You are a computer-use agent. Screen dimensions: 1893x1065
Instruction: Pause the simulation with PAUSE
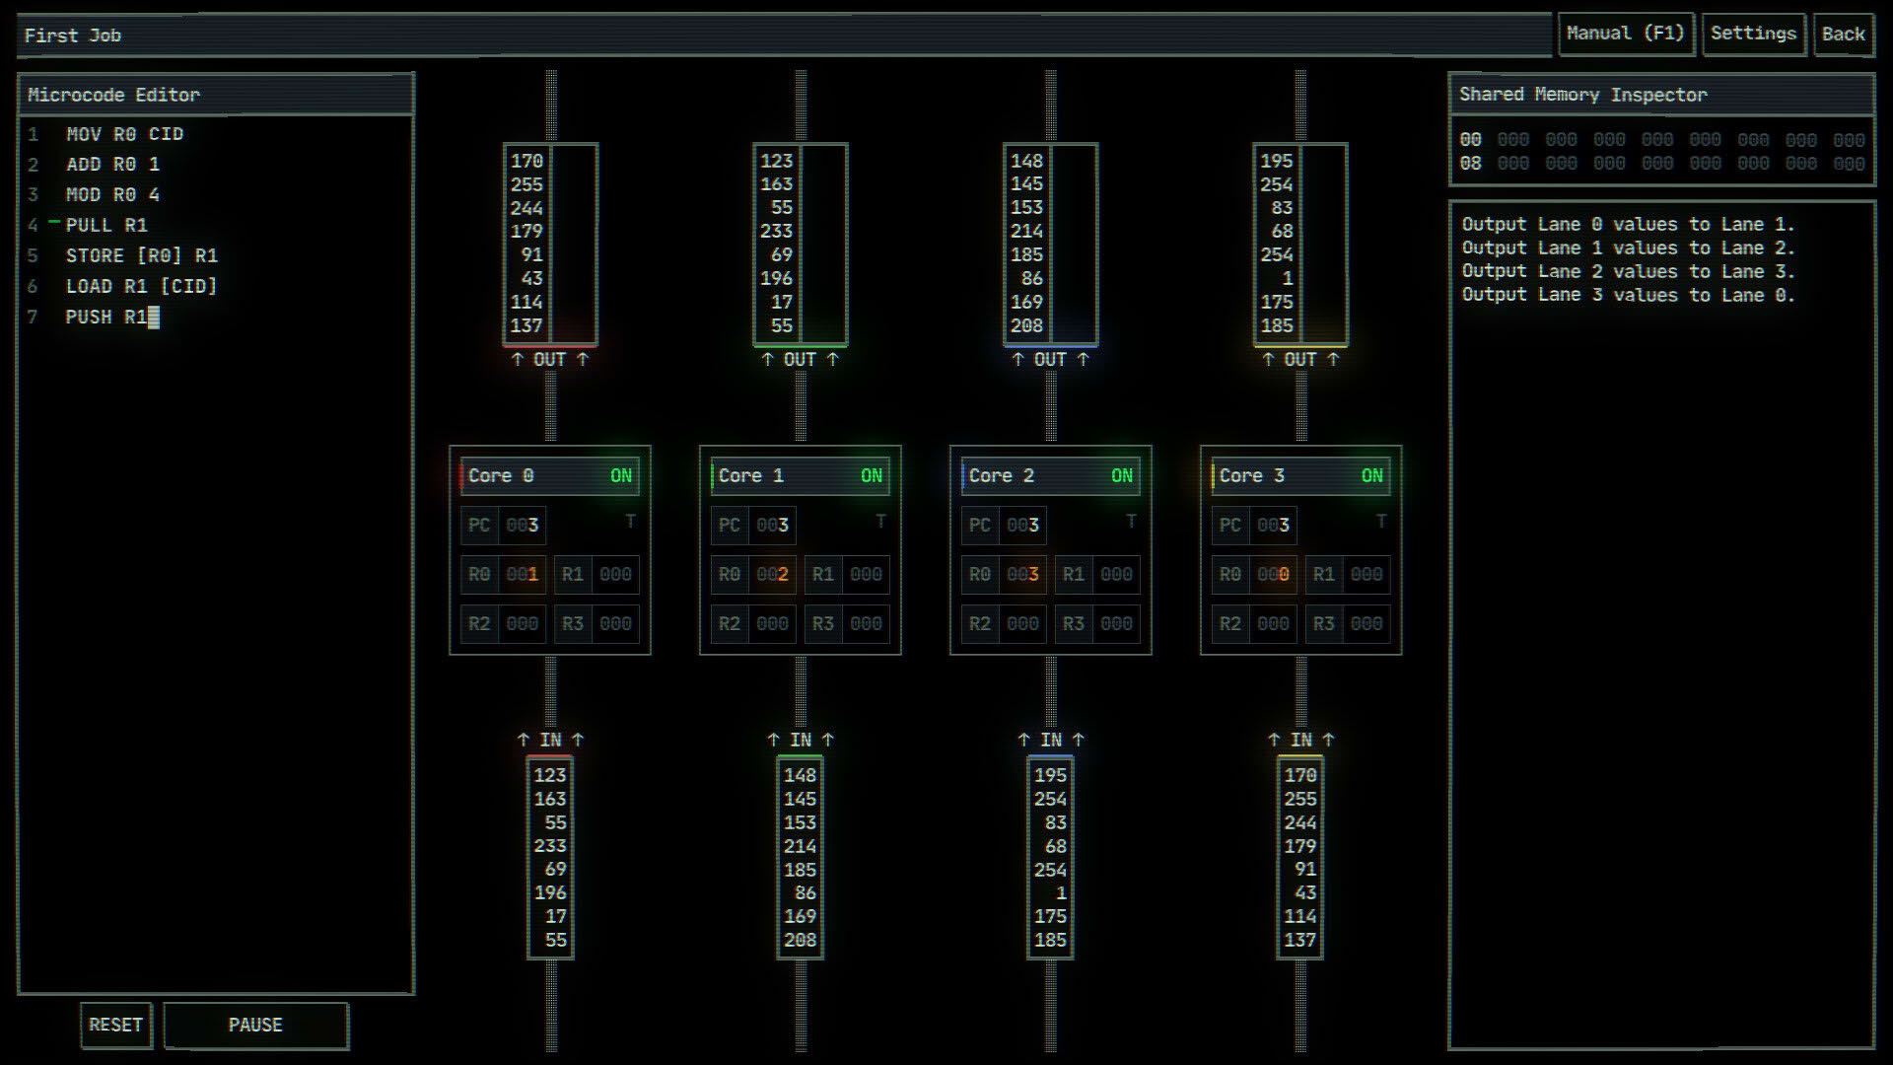[255, 1026]
